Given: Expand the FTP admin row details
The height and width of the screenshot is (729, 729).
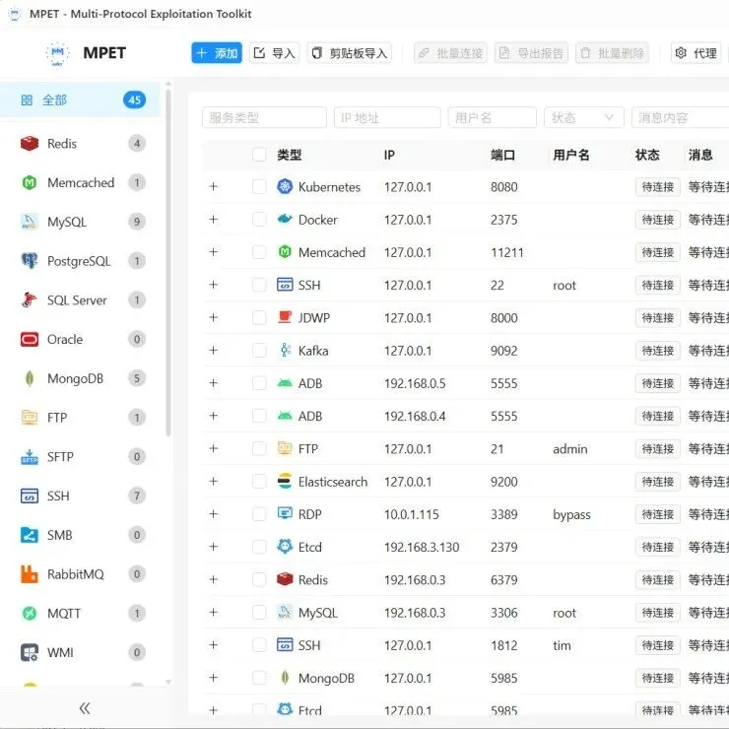Looking at the screenshot, I should 214,448.
